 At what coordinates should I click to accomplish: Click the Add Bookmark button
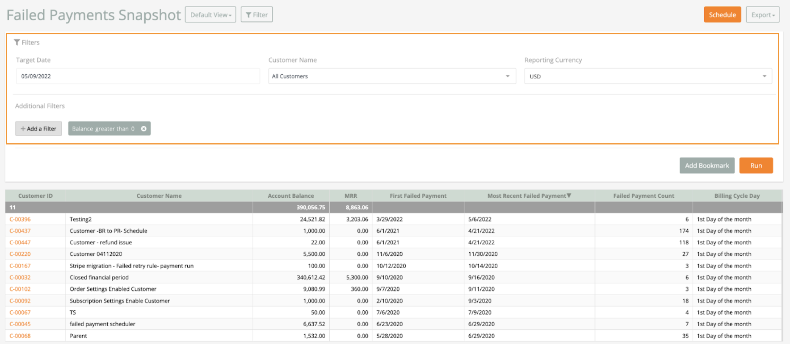707,166
